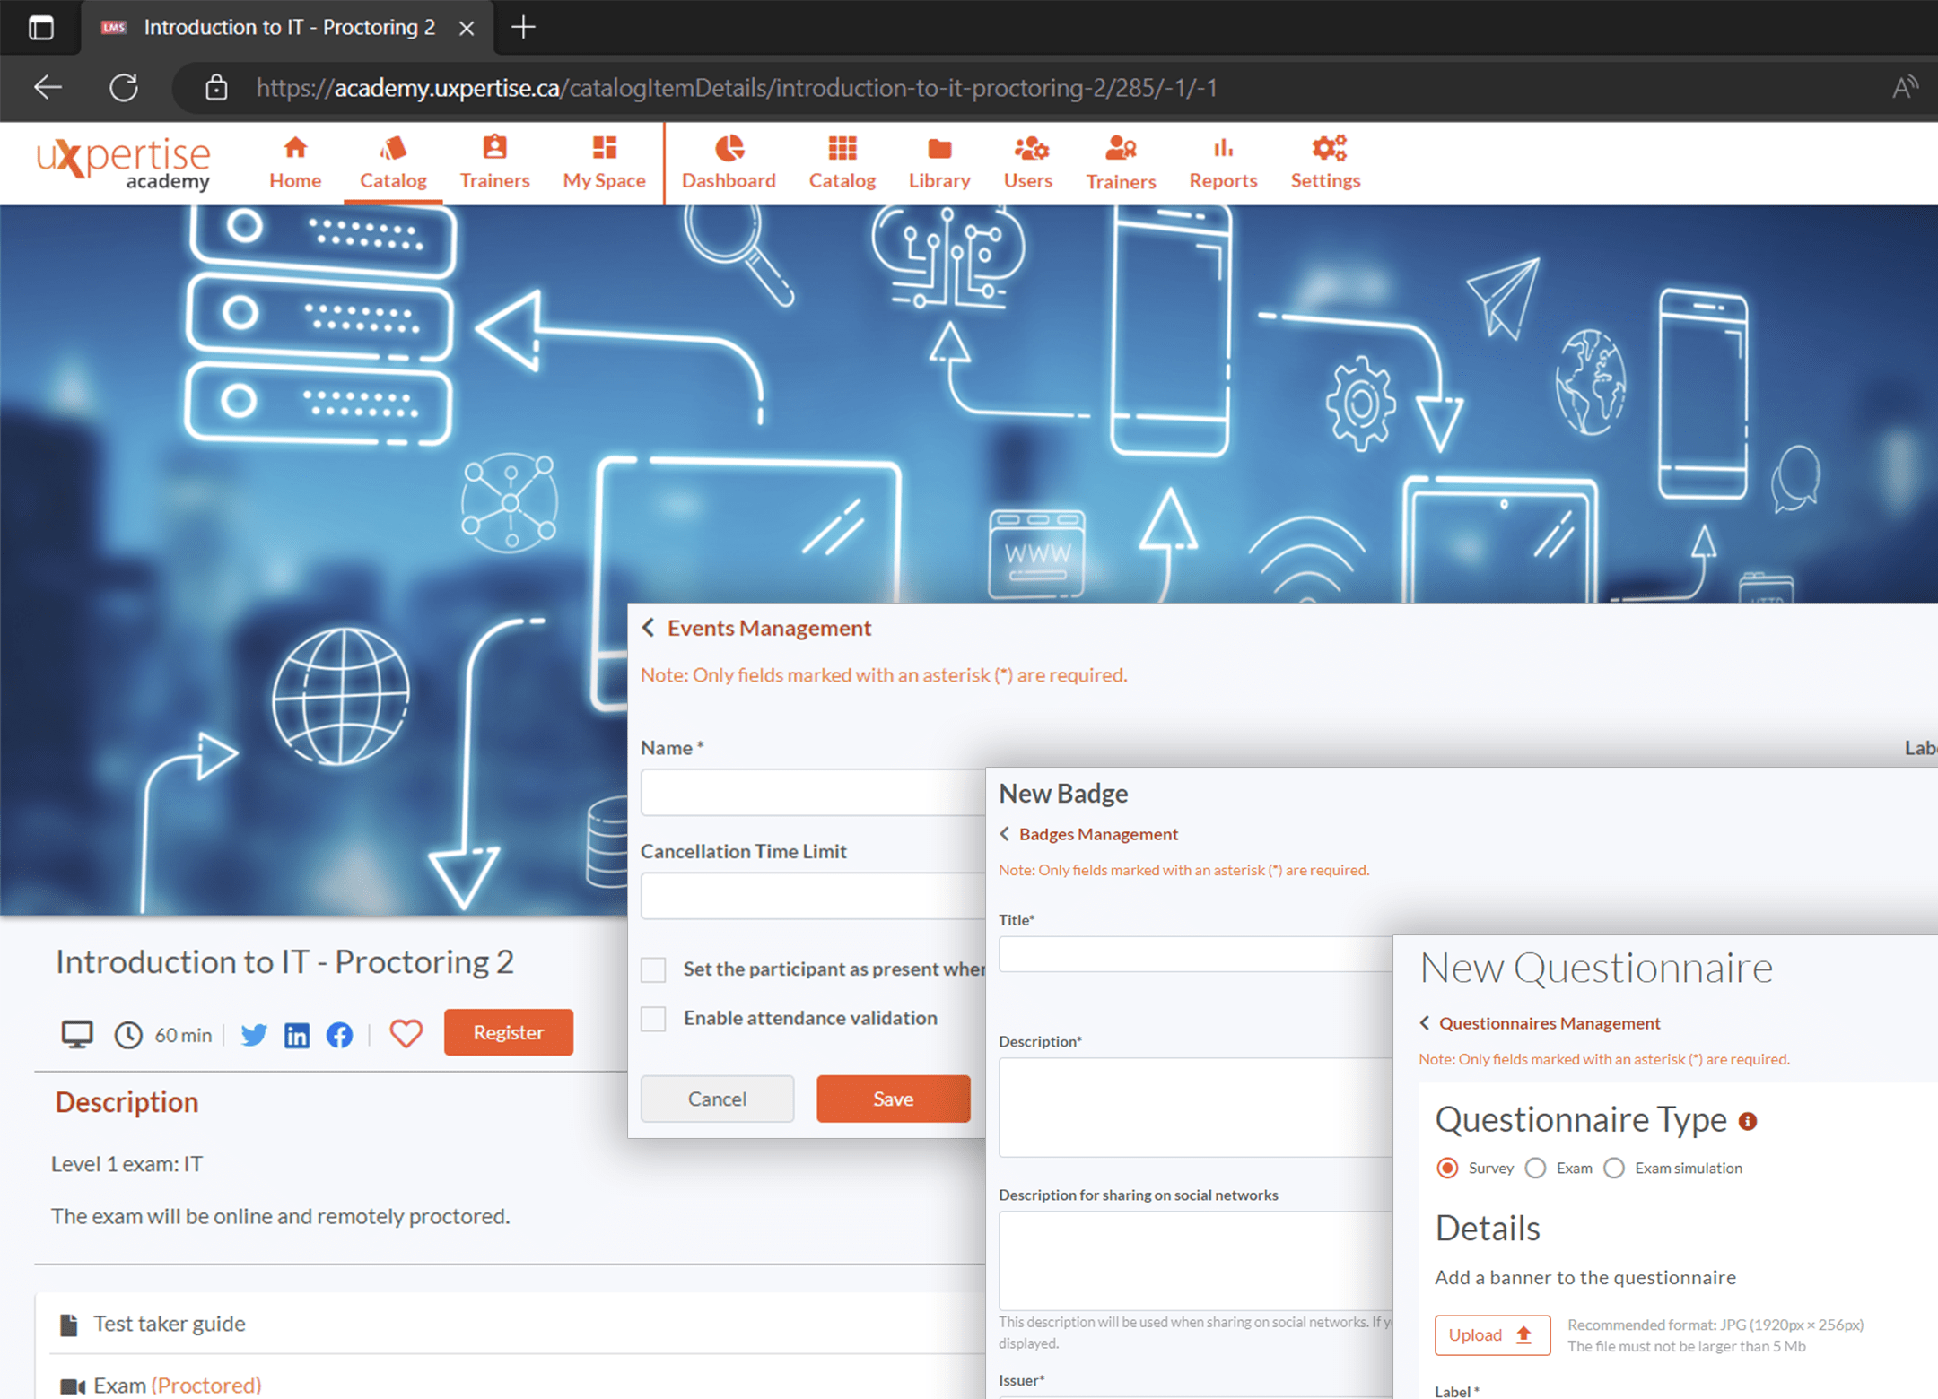Screen dimensions: 1938x1399
Task: Click the uxpertise academy logo
Action: coord(124,163)
